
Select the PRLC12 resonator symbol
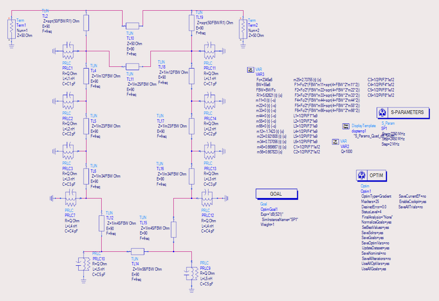(207, 198)
